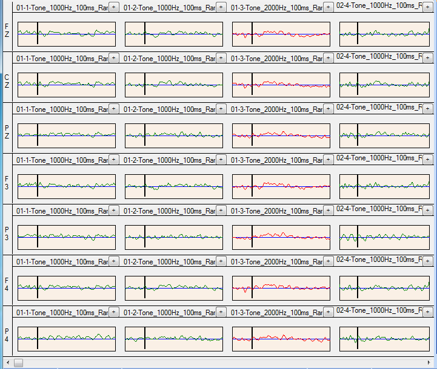Select the FZ 01-2-Tone green waveform plot
This screenshot has width=437, height=369.
pyautogui.click(x=174, y=34)
